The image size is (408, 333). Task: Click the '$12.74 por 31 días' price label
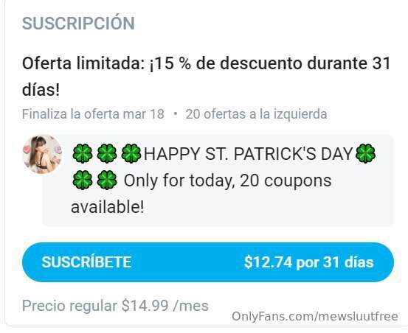click(x=309, y=262)
